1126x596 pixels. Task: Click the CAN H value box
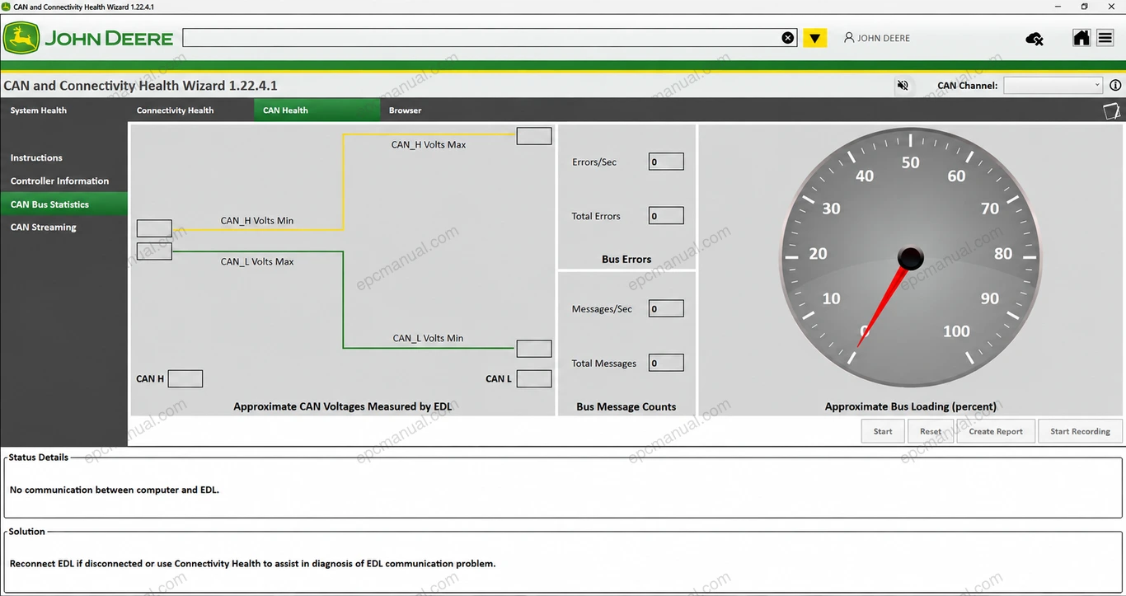pos(185,378)
